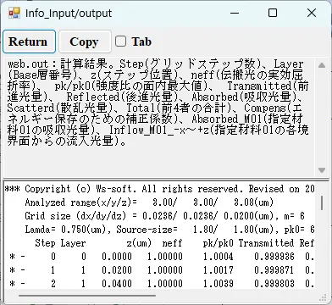Viewport: 332px width, 305px height.
Task: Minimize the Info_Input/output window
Action: tap(235, 13)
